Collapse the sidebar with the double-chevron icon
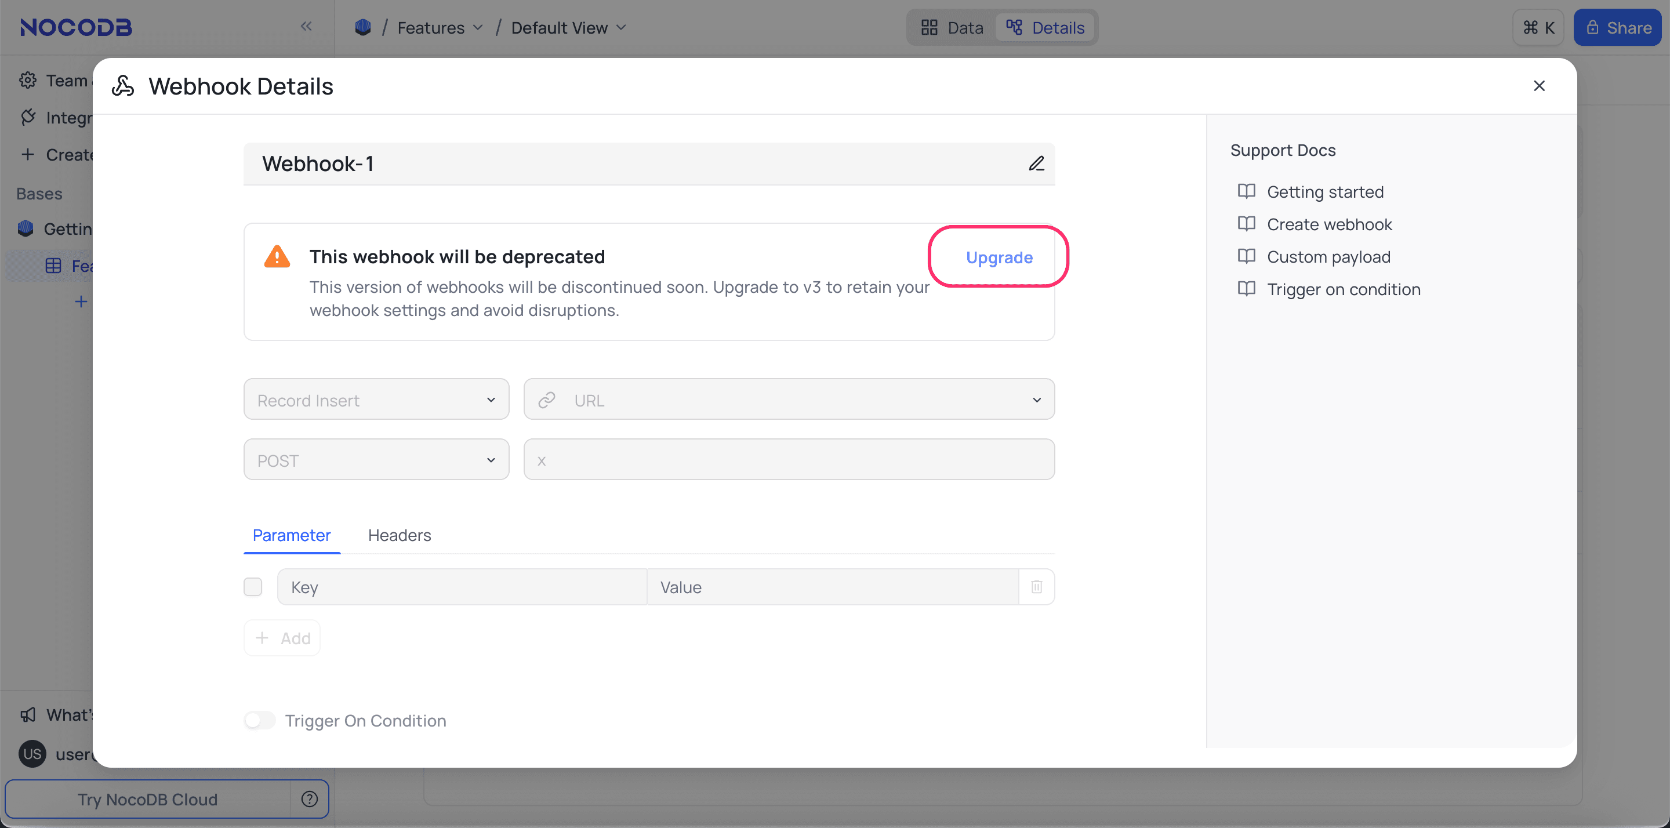 [306, 27]
